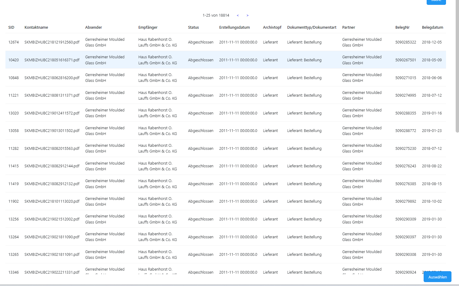Select file SKMBIZHUBC218082912144.pdf

tap(52, 166)
